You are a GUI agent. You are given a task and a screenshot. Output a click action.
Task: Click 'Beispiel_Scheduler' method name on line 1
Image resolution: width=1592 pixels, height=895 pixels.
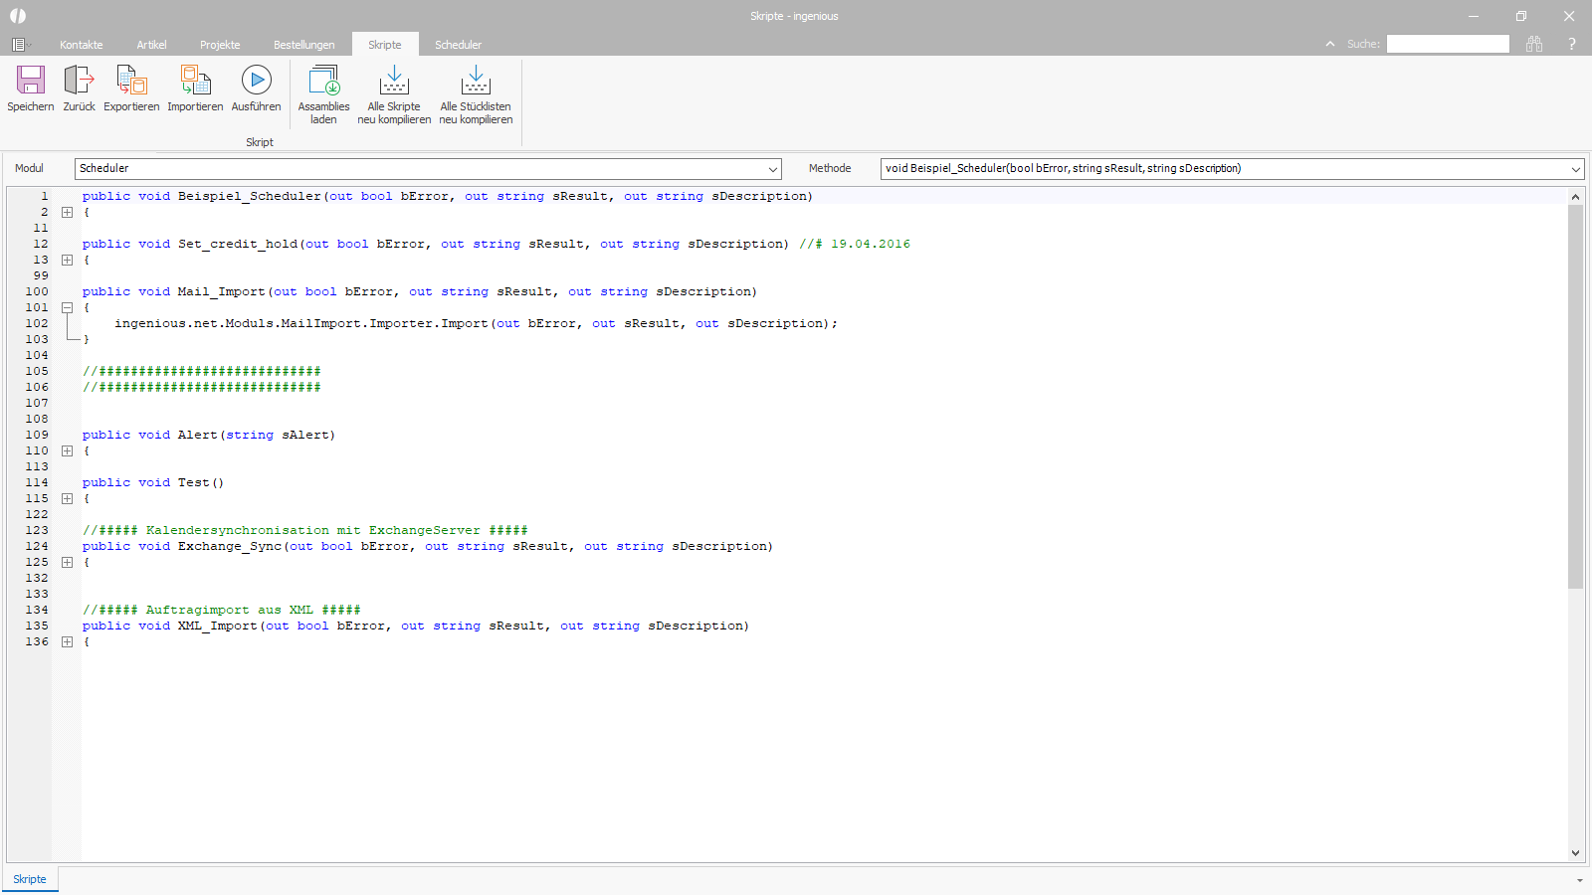[250, 196]
